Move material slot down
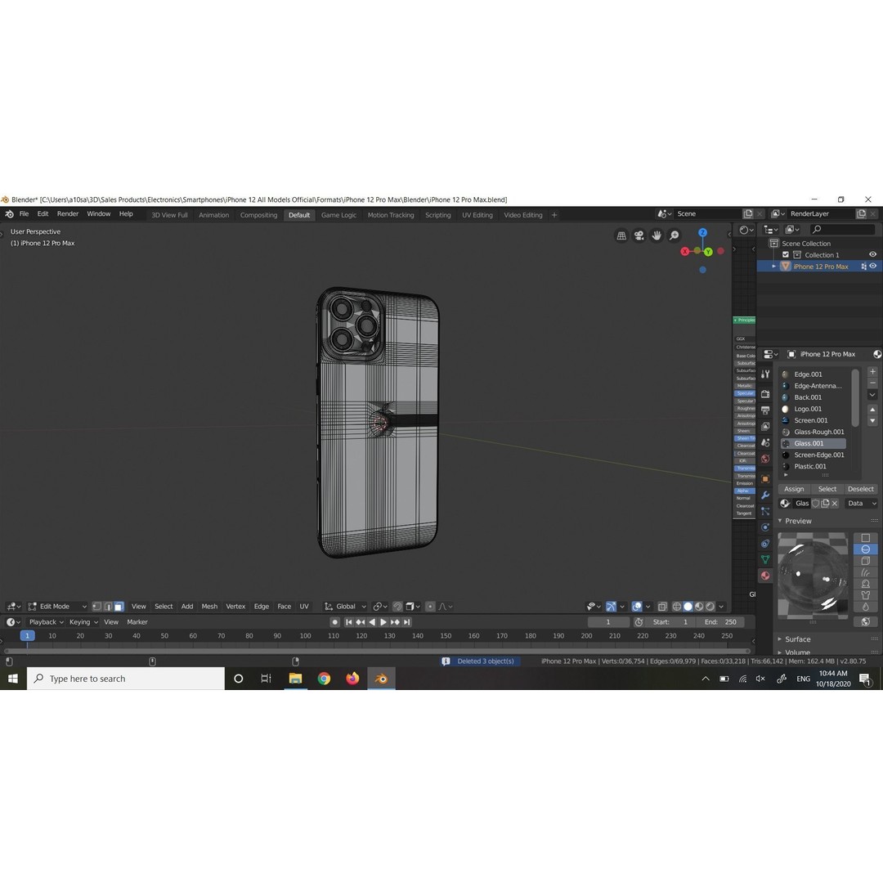This screenshot has width=883, height=883. pos(872,421)
